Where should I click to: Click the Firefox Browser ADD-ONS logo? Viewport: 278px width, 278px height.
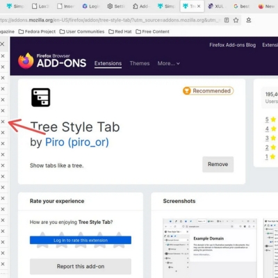coord(52,60)
